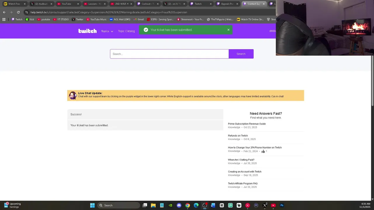Open the clock and date panel

pos(366,205)
